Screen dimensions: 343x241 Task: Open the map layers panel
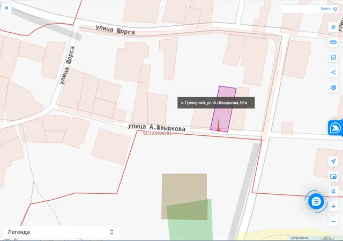click(x=333, y=27)
